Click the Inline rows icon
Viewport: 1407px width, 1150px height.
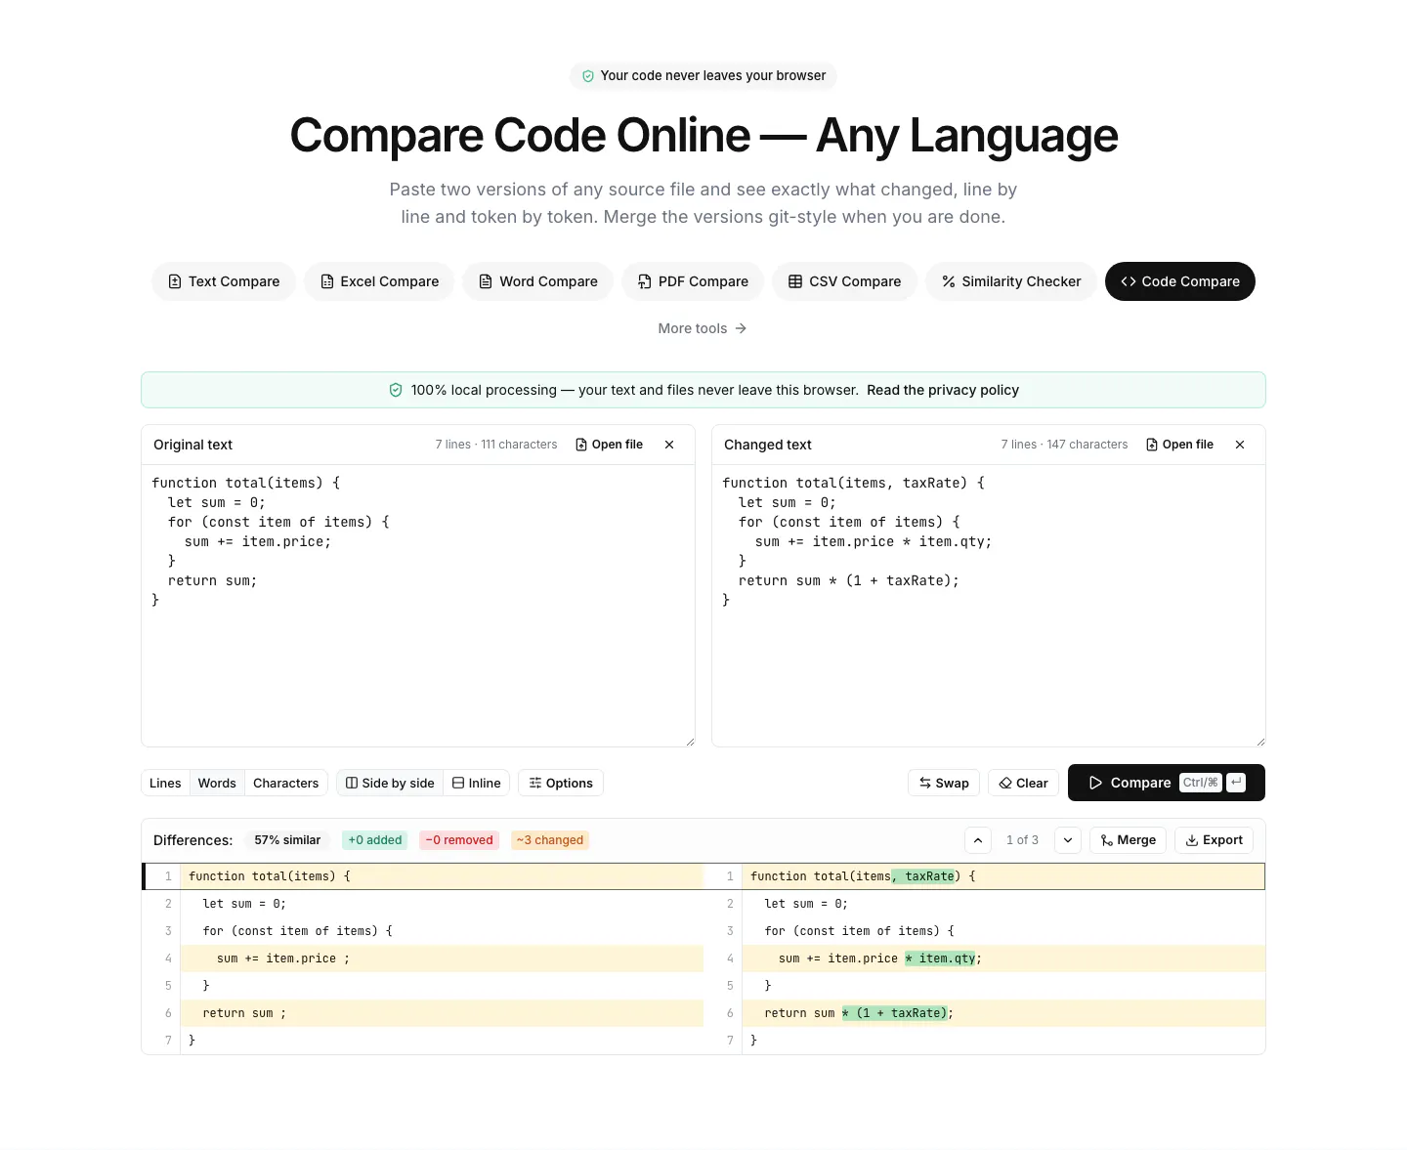(x=458, y=783)
